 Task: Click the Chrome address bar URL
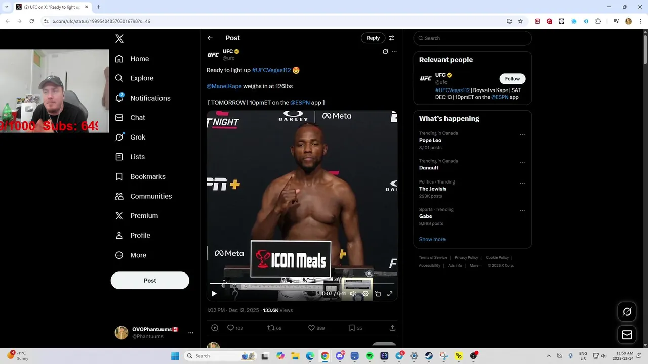101,21
